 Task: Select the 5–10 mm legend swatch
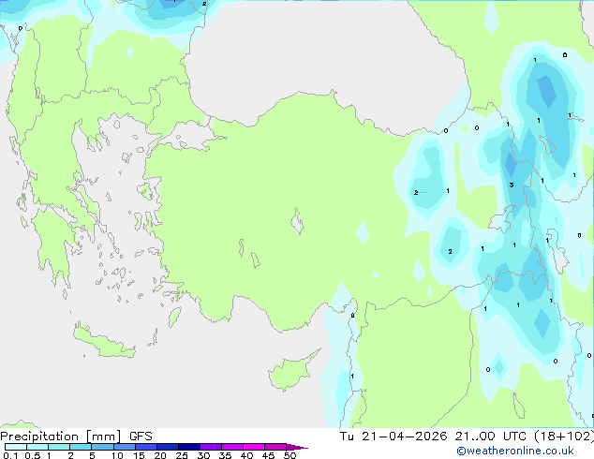pos(102,447)
